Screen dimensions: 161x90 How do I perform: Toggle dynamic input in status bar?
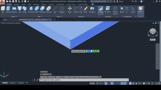(x=106, y=83)
